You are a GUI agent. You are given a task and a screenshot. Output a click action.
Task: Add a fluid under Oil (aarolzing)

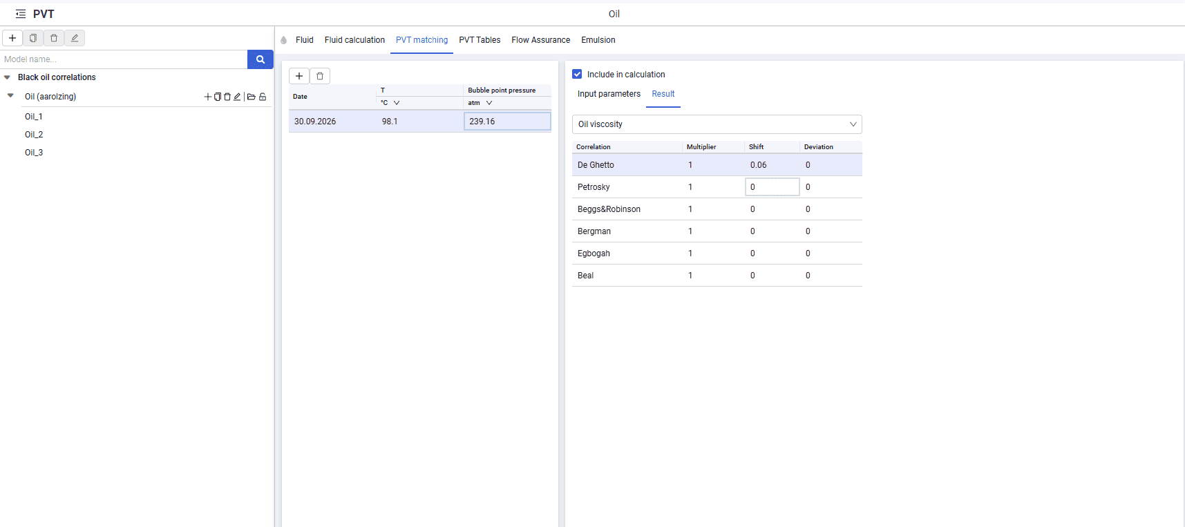pos(208,97)
